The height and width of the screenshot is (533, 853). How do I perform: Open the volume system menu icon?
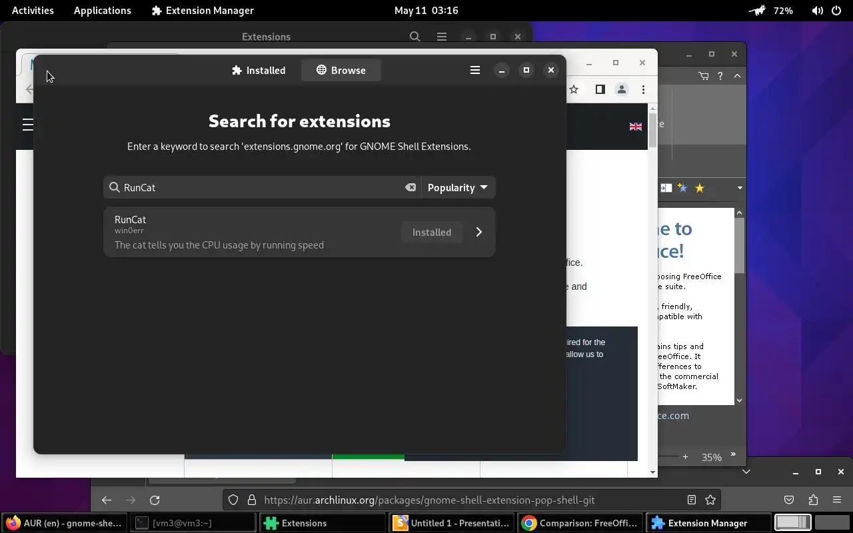[x=817, y=10]
